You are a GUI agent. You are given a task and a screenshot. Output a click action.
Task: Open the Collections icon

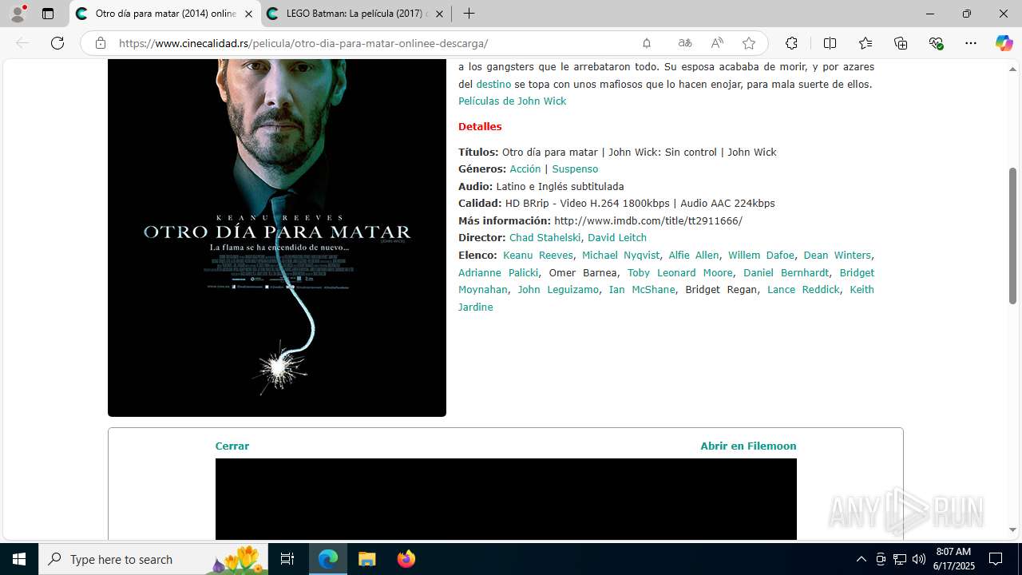point(901,43)
